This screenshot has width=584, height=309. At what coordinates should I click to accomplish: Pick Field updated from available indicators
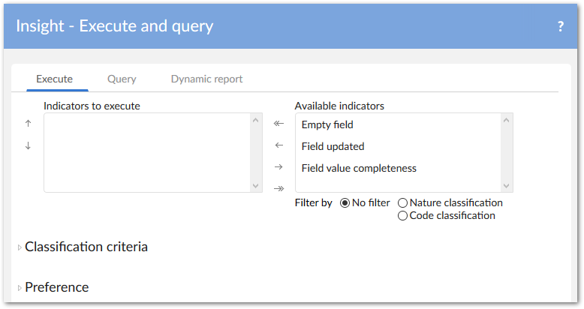coord(333,146)
